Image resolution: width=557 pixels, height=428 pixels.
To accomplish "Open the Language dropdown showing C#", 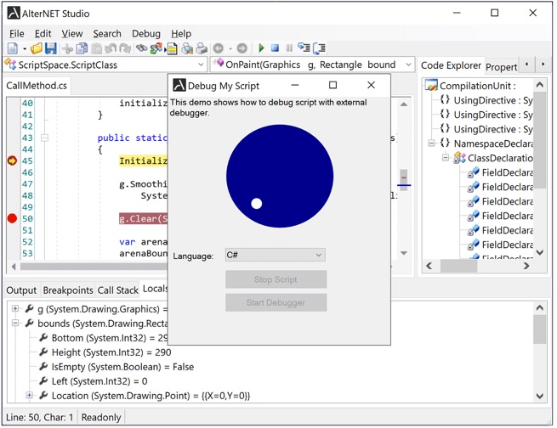I will point(275,256).
